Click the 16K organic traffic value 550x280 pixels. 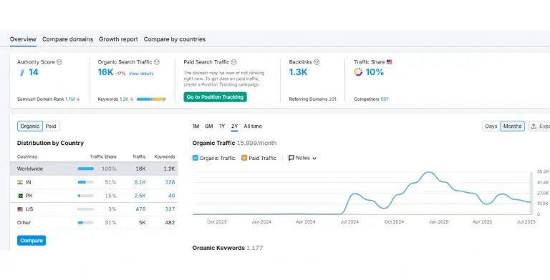105,72
